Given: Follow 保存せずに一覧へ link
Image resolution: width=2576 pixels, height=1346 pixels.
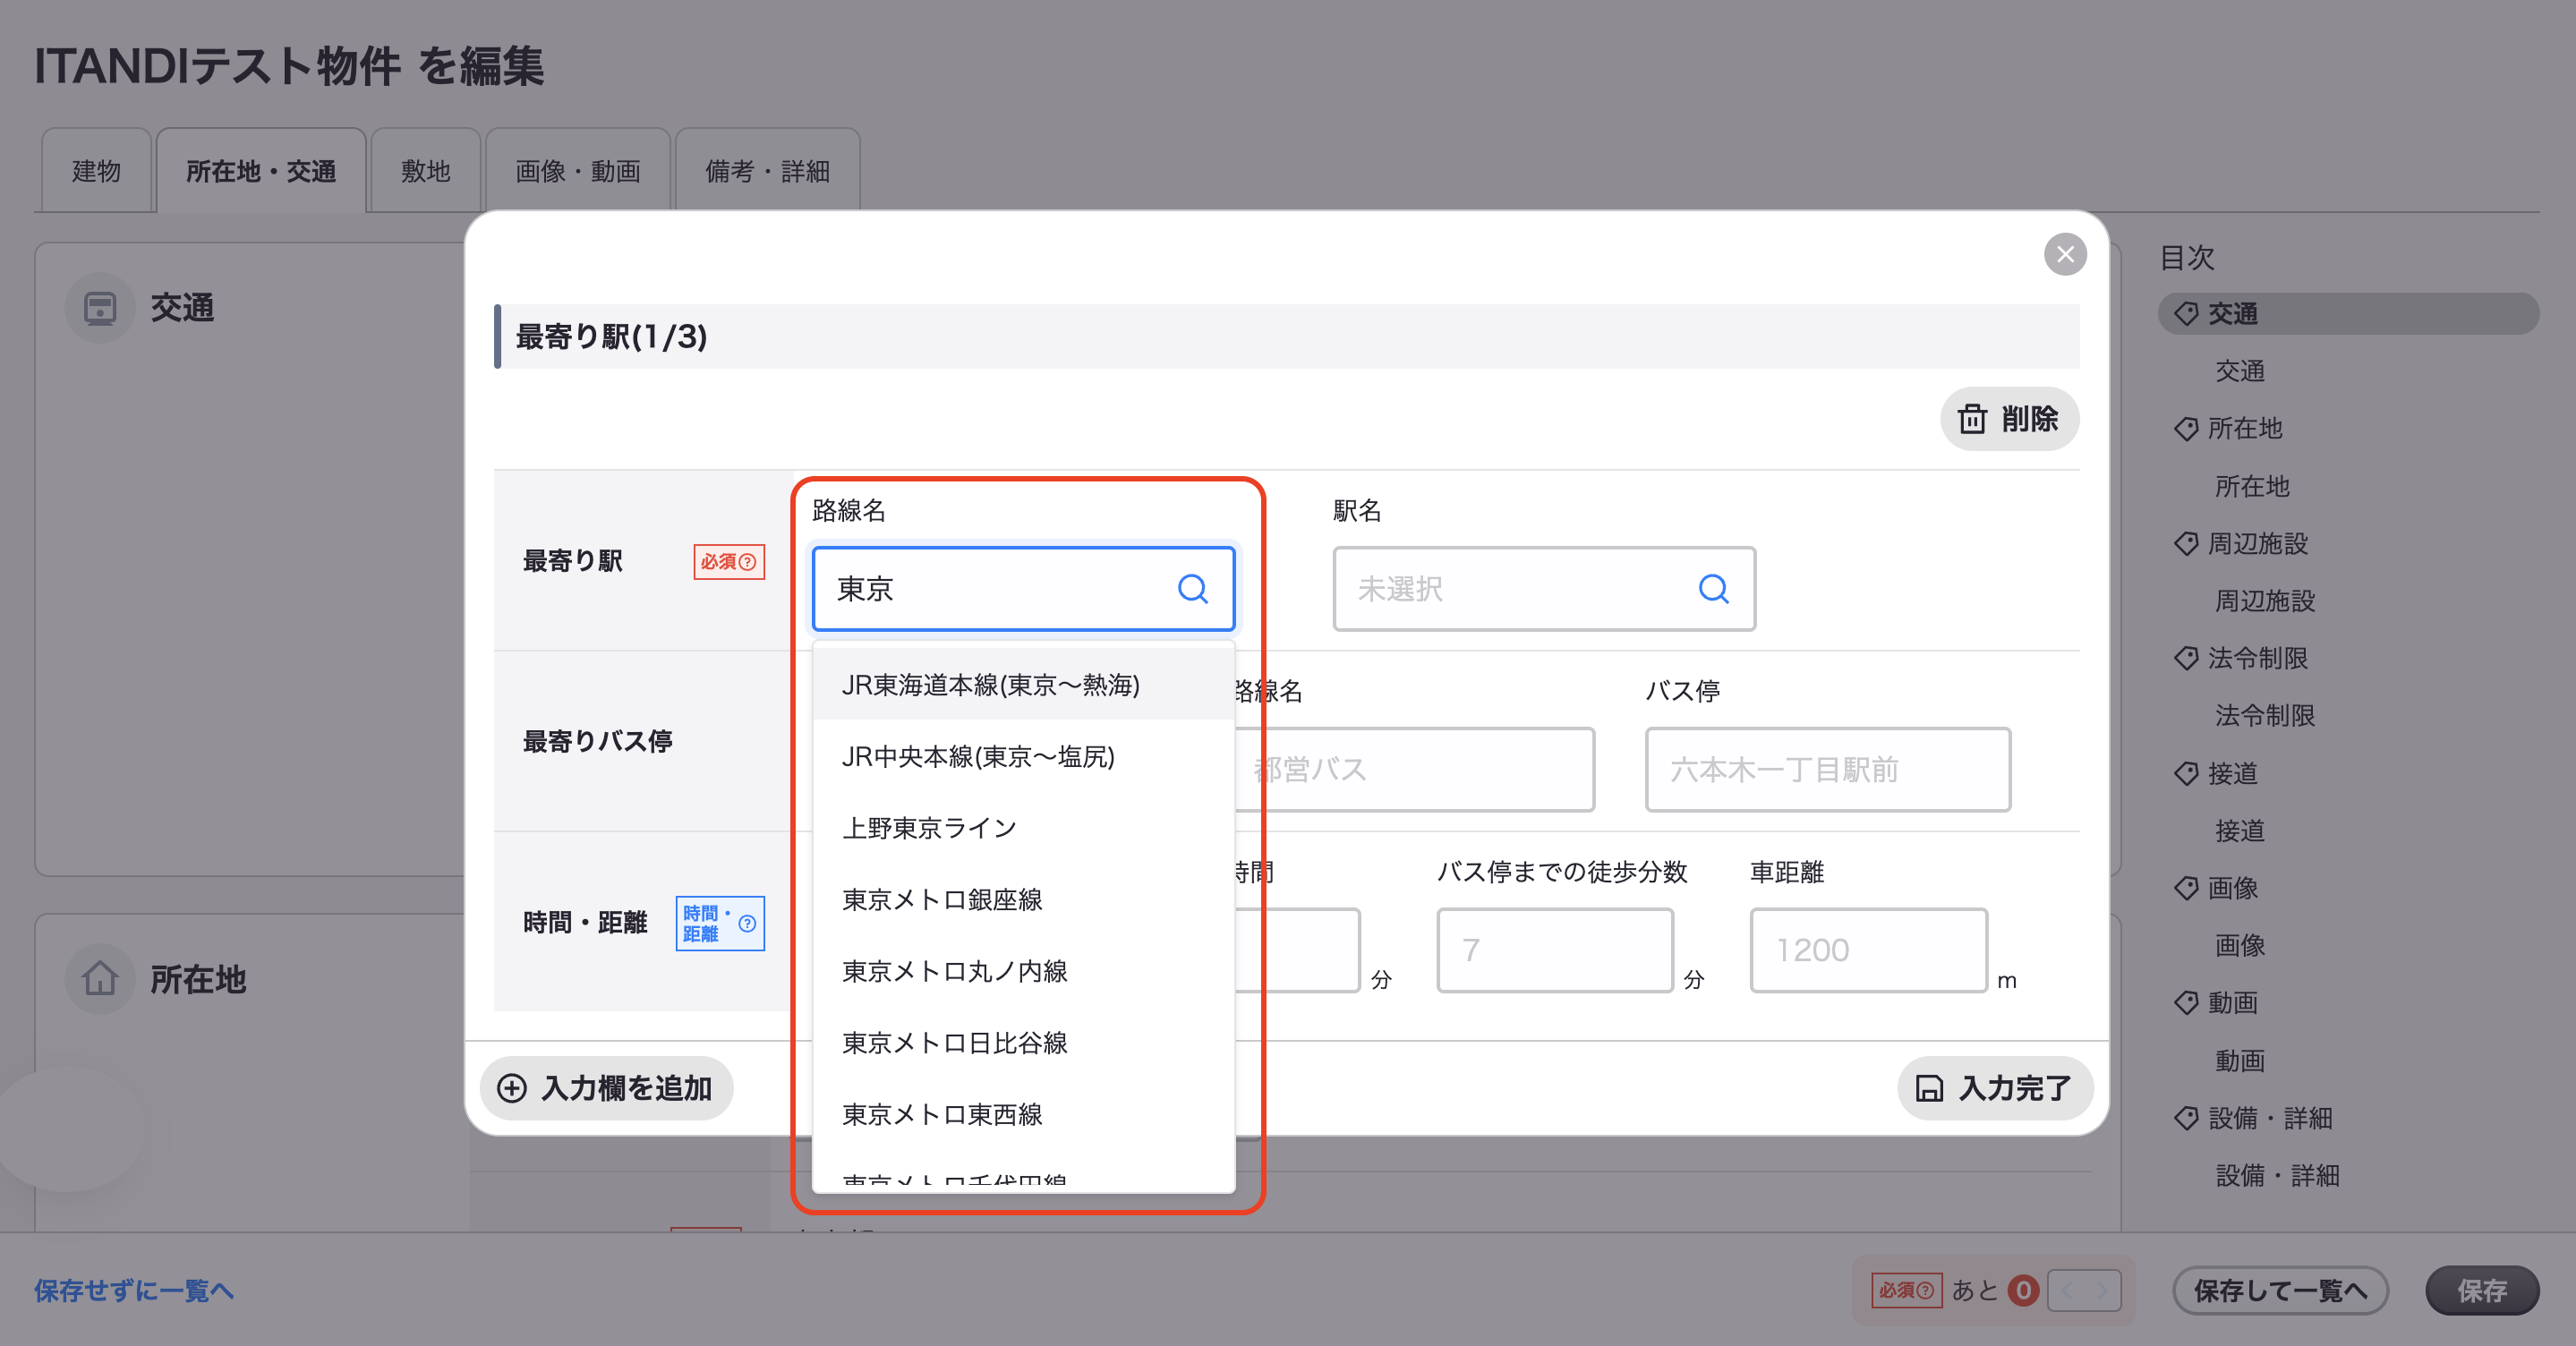Looking at the screenshot, I should (x=134, y=1291).
